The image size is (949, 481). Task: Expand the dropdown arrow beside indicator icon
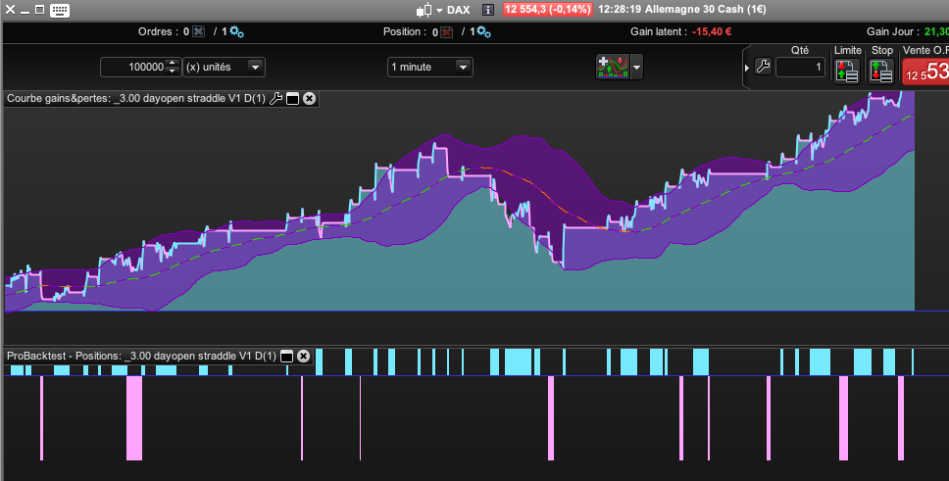[637, 67]
